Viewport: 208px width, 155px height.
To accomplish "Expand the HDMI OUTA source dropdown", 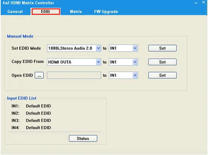I will (x=74, y=62).
